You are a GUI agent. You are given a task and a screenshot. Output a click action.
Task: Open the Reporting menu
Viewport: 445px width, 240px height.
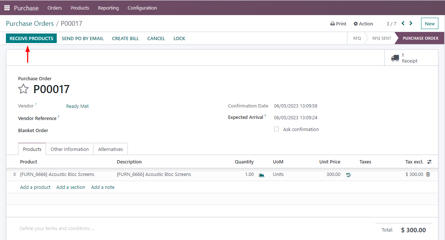[108, 8]
